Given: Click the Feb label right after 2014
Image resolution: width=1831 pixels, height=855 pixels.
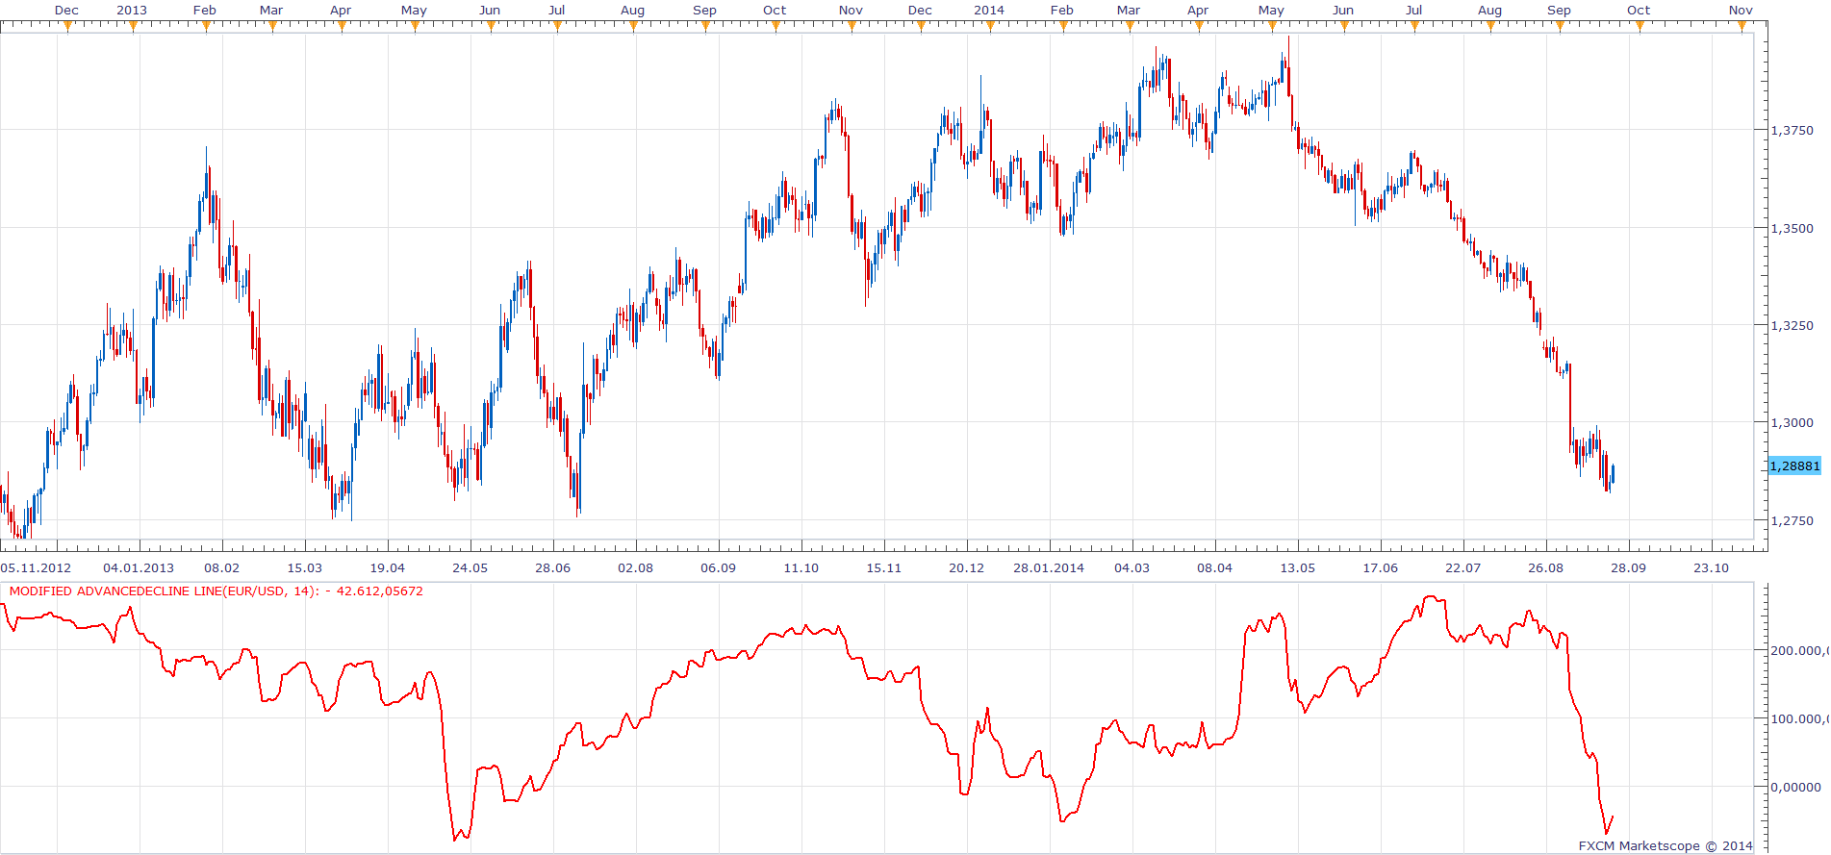Looking at the screenshot, I should [1062, 10].
